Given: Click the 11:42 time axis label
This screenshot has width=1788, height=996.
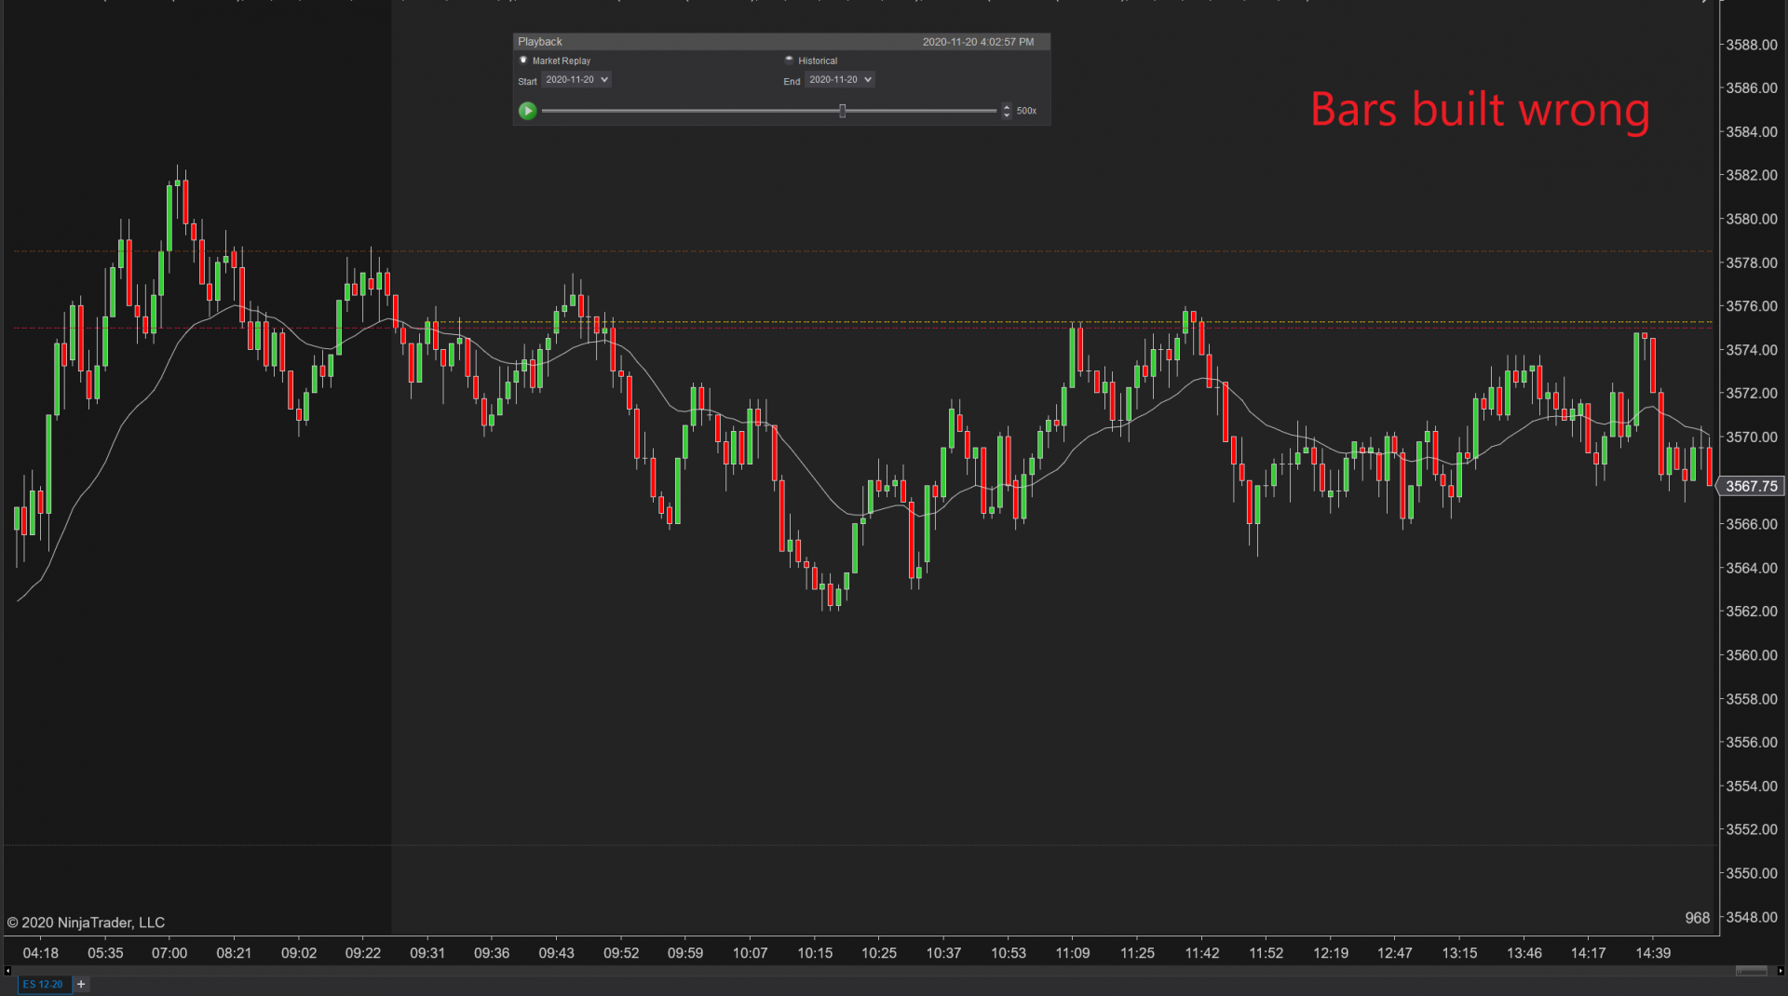Looking at the screenshot, I should pyautogui.click(x=1202, y=953).
